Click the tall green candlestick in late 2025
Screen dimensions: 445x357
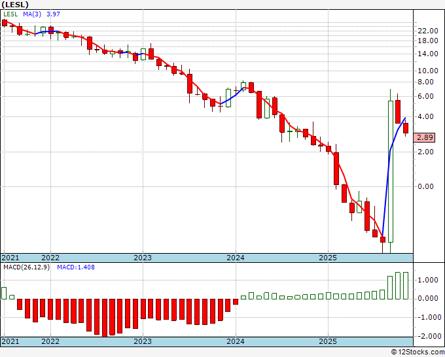[x=391, y=171]
